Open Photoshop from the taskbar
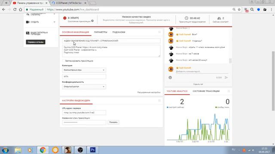Image resolution: width=275 pixels, height=154 pixels. click(93, 150)
